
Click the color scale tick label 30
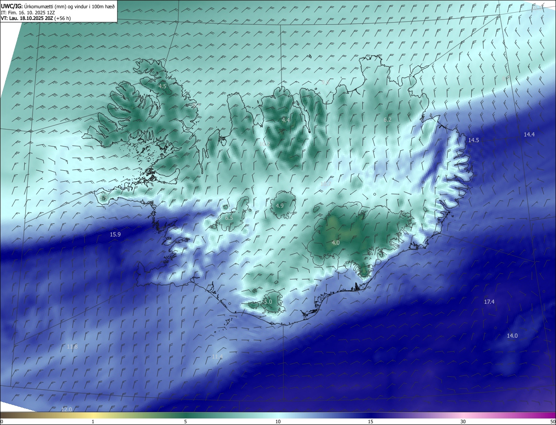[463, 422]
